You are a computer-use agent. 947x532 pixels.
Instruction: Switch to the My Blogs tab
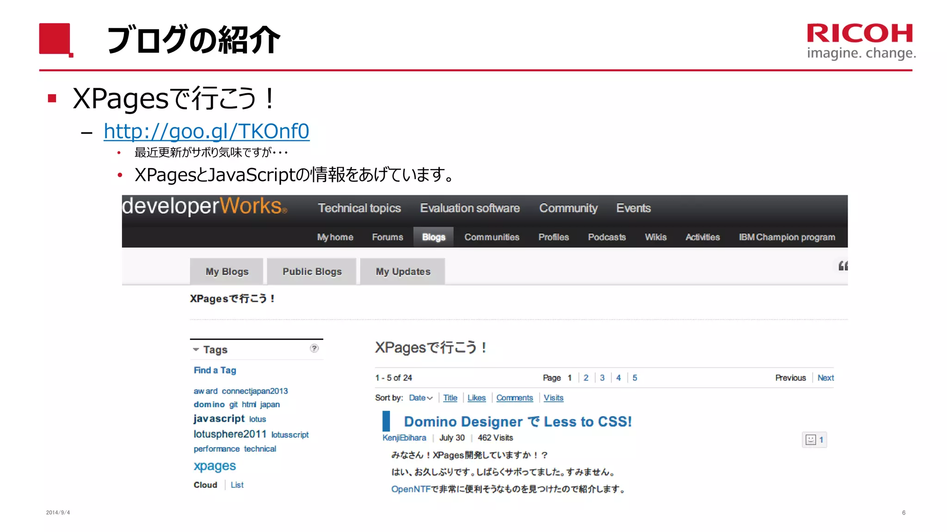coord(227,272)
